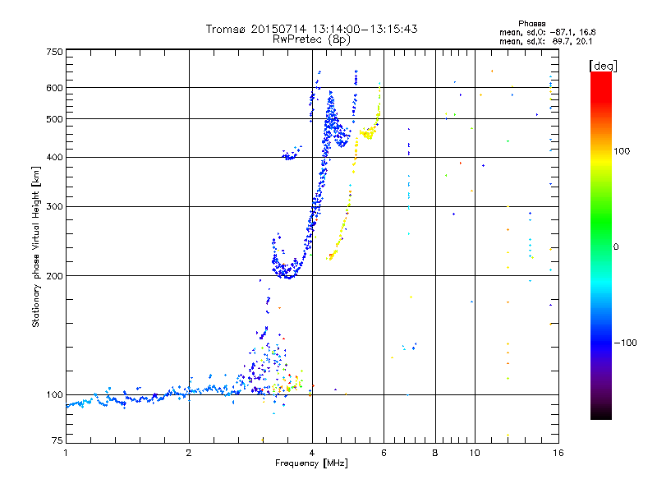The image size is (657, 493).
Task: Click y-axis tick label '200'
Action: [x=54, y=276]
